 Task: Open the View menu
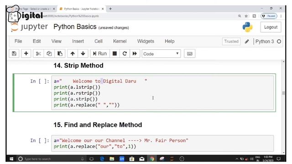click(x=57, y=41)
